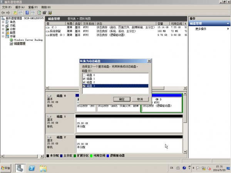Click 更多操作 in the actions pane
231x173 pixels.
tap(201, 29)
